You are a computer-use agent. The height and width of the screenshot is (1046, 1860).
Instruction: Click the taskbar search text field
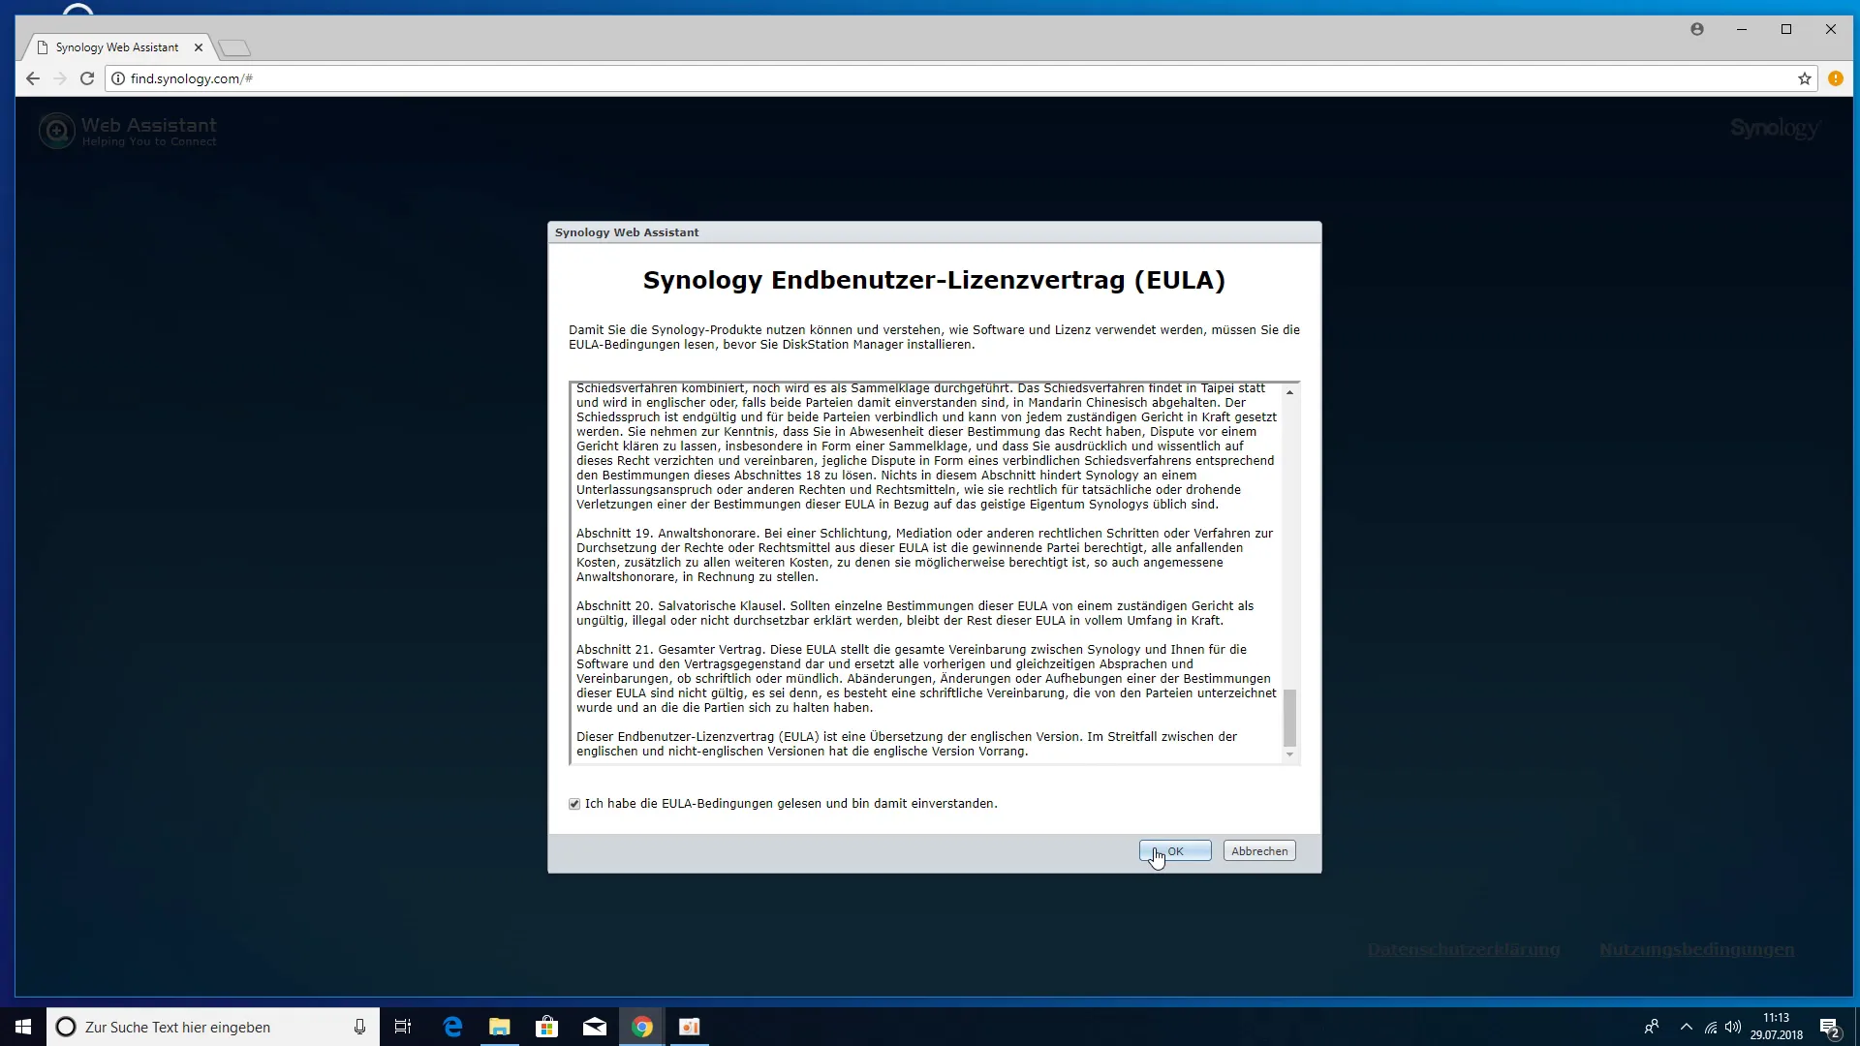click(x=211, y=1027)
